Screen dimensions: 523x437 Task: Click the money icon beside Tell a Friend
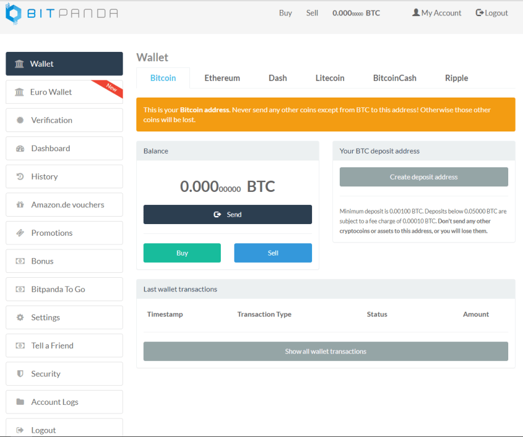(20, 346)
